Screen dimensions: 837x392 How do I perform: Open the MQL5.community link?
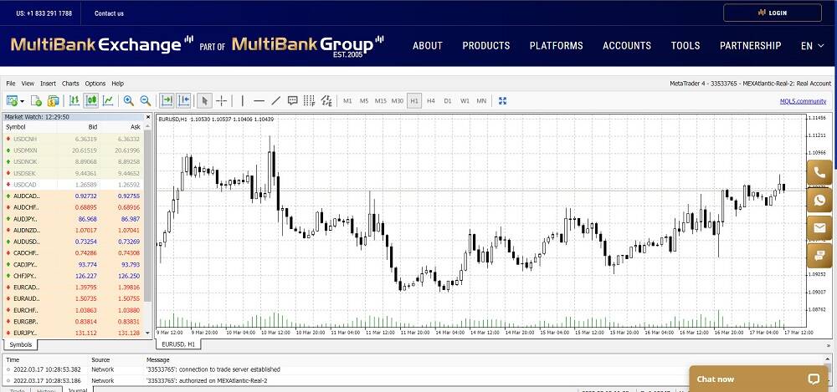point(803,101)
